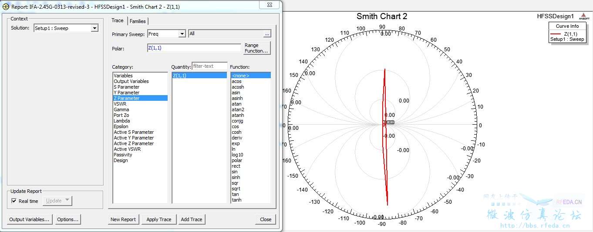Click the HFSSDesign1 label on chart
The width and height of the screenshot is (593, 232).
[x=556, y=16]
